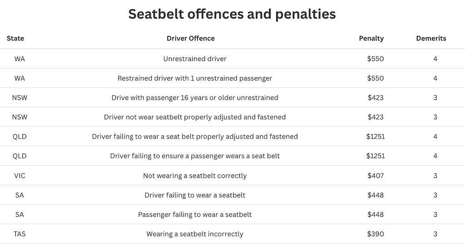Select 'Drive with passenger 16 years or older' cell
The image size is (465, 246).
point(195,98)
